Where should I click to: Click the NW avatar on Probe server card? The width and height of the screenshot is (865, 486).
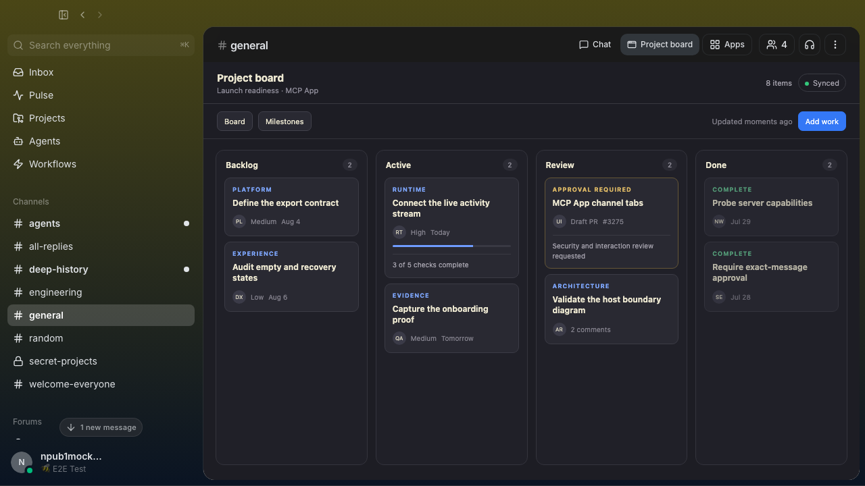point(719,221)
